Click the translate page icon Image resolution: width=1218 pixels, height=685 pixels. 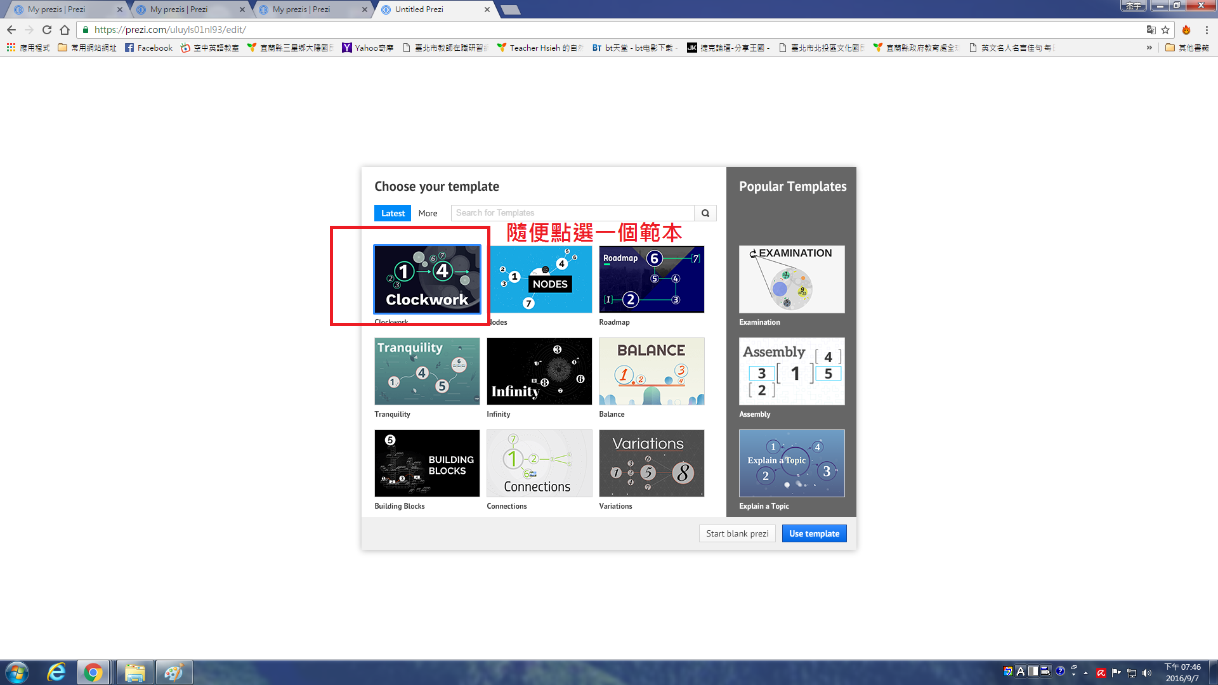[1151, 30]
